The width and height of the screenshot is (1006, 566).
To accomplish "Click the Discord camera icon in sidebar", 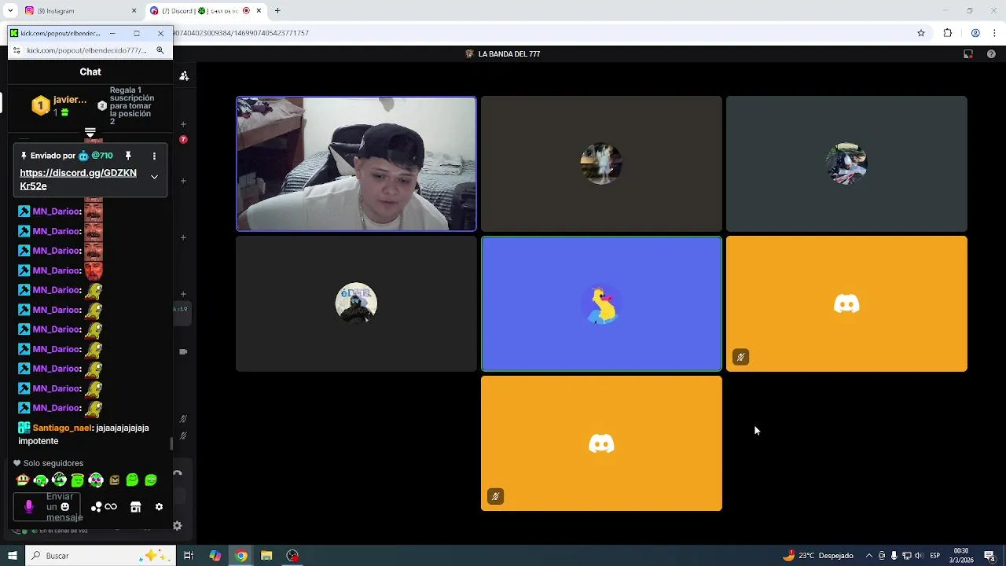I will pyautogui.click(x=183, y=351).
